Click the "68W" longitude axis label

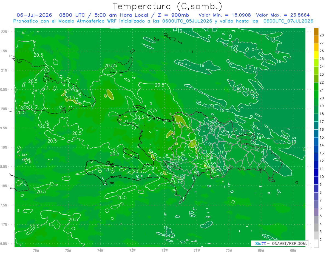(x=293, y=250)
